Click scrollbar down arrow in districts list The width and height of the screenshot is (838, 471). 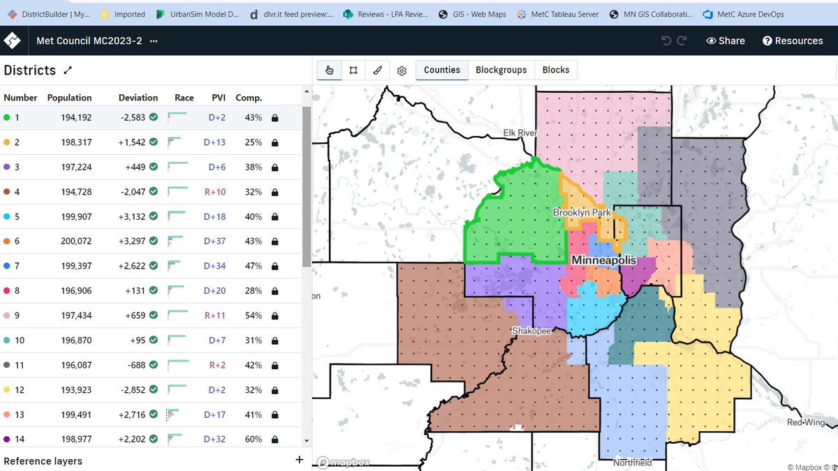pyautogui.click(x=306, y=441)
